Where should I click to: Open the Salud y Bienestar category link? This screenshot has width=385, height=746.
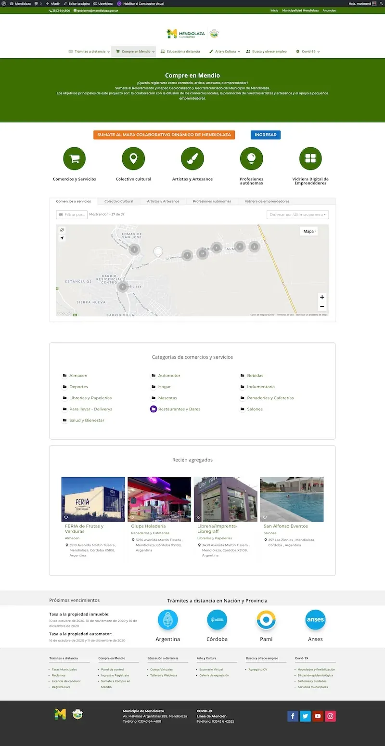(87, 420)
